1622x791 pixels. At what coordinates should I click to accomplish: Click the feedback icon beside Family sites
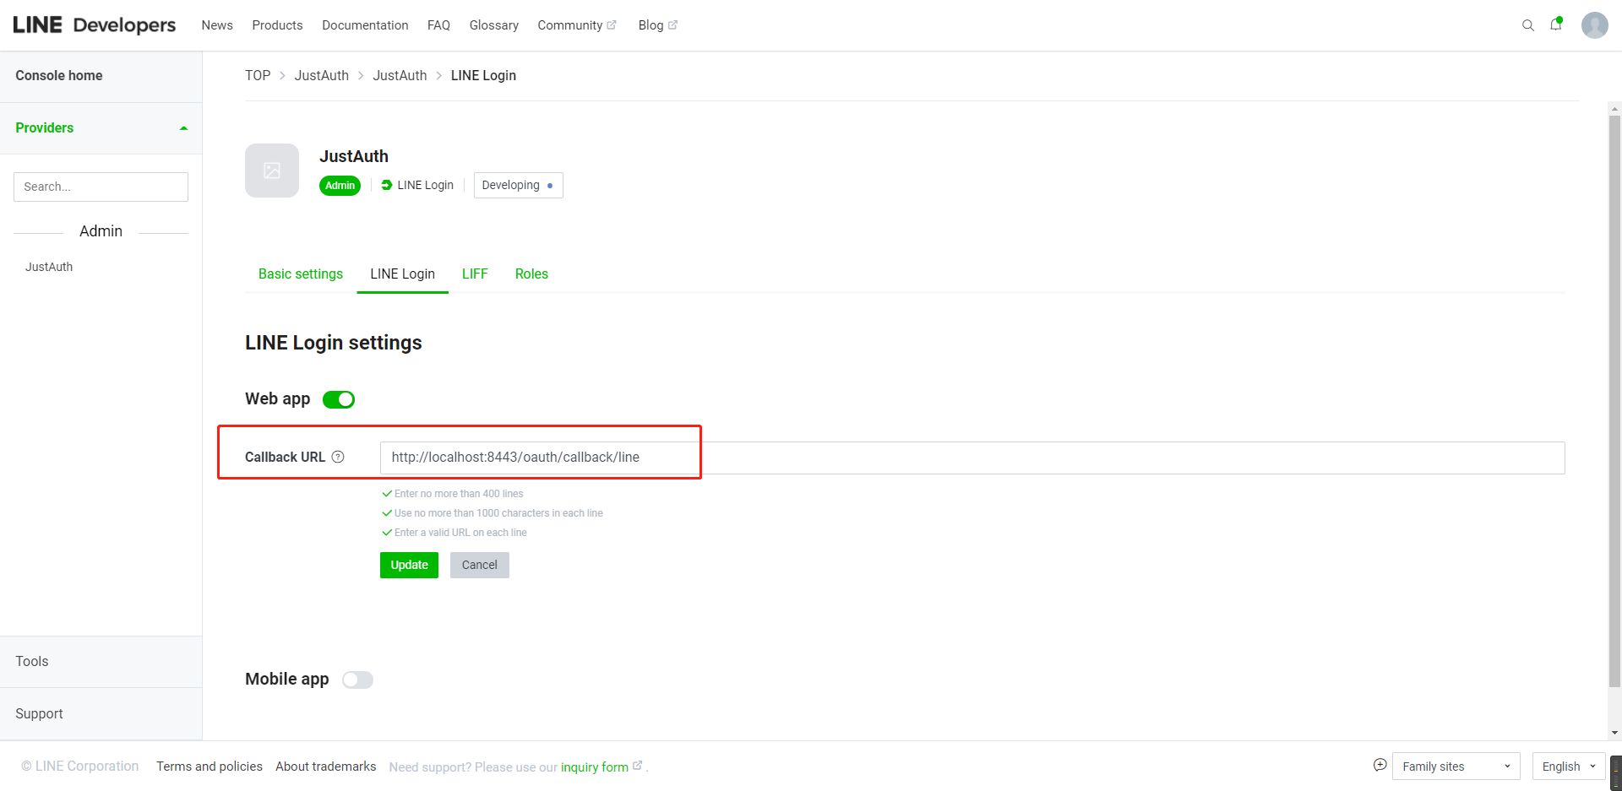point(1380,765)
